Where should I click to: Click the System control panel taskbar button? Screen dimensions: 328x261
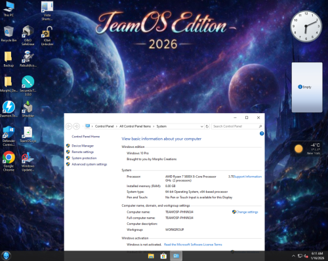pos(176,256)
